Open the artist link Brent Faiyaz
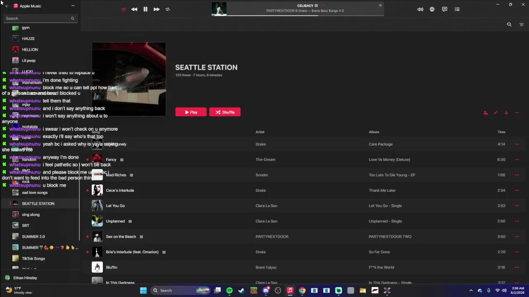 point(266,267)
